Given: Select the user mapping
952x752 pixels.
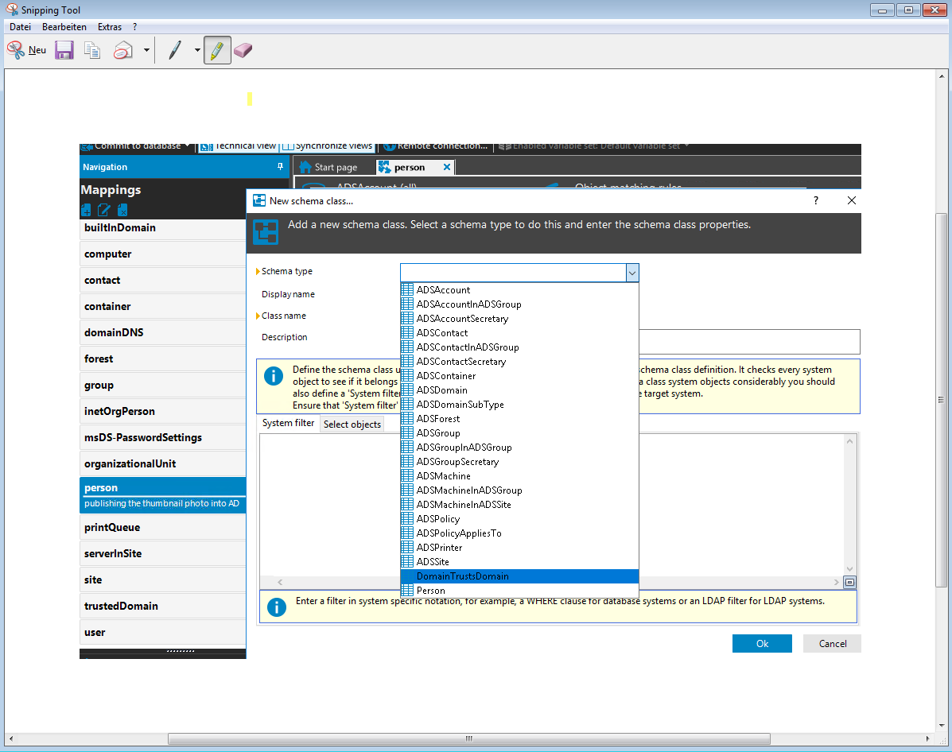Looking at the screenshot, I should point(163,632).
